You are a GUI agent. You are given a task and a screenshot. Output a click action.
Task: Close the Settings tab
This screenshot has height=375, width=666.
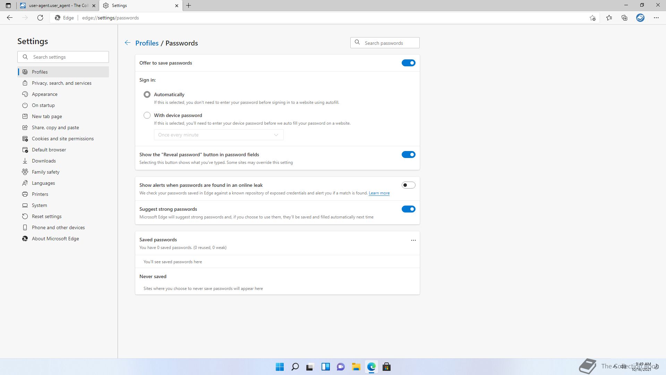click(177, 6)
